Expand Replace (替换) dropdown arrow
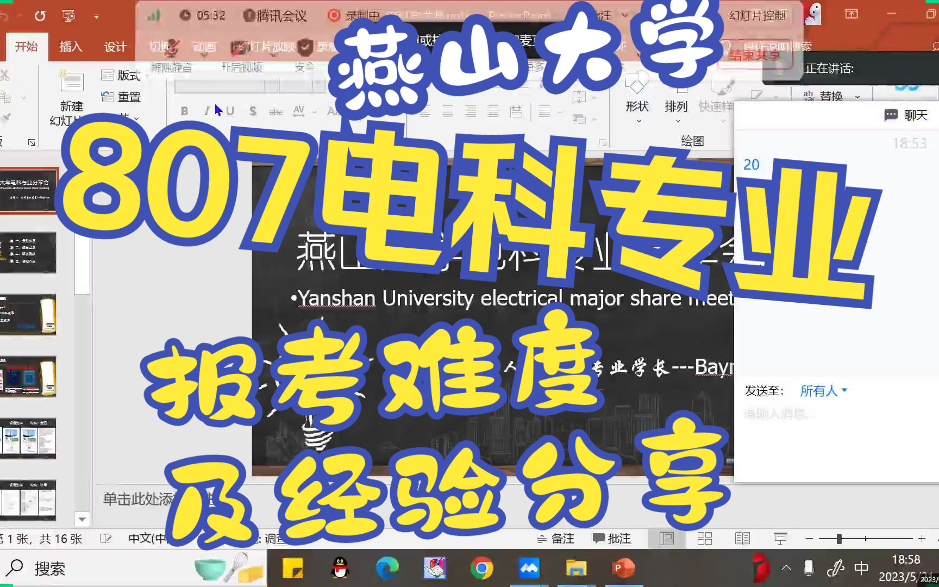The height and width of the screenshot is (587, 939). tap(857, 97)
